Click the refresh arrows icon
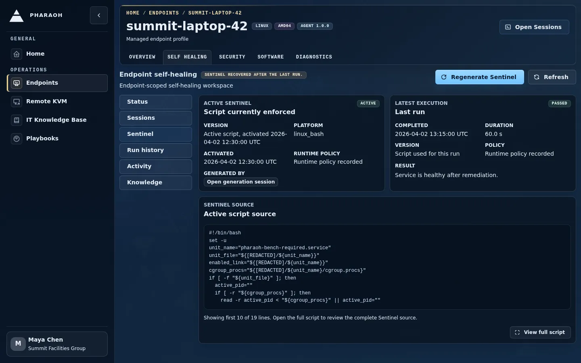This screenshot has width=581, height=363. [x=537, y=77]
